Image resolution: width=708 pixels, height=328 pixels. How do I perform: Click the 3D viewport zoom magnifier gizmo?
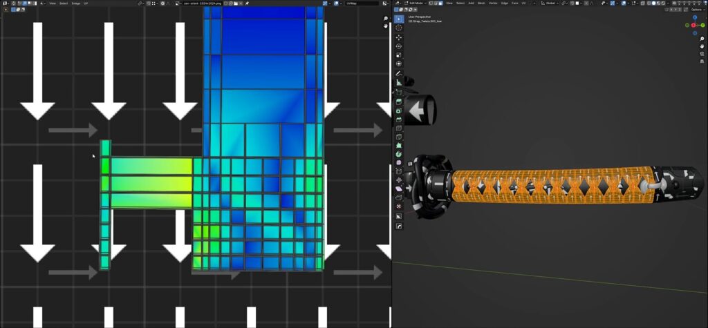[702, 39]
